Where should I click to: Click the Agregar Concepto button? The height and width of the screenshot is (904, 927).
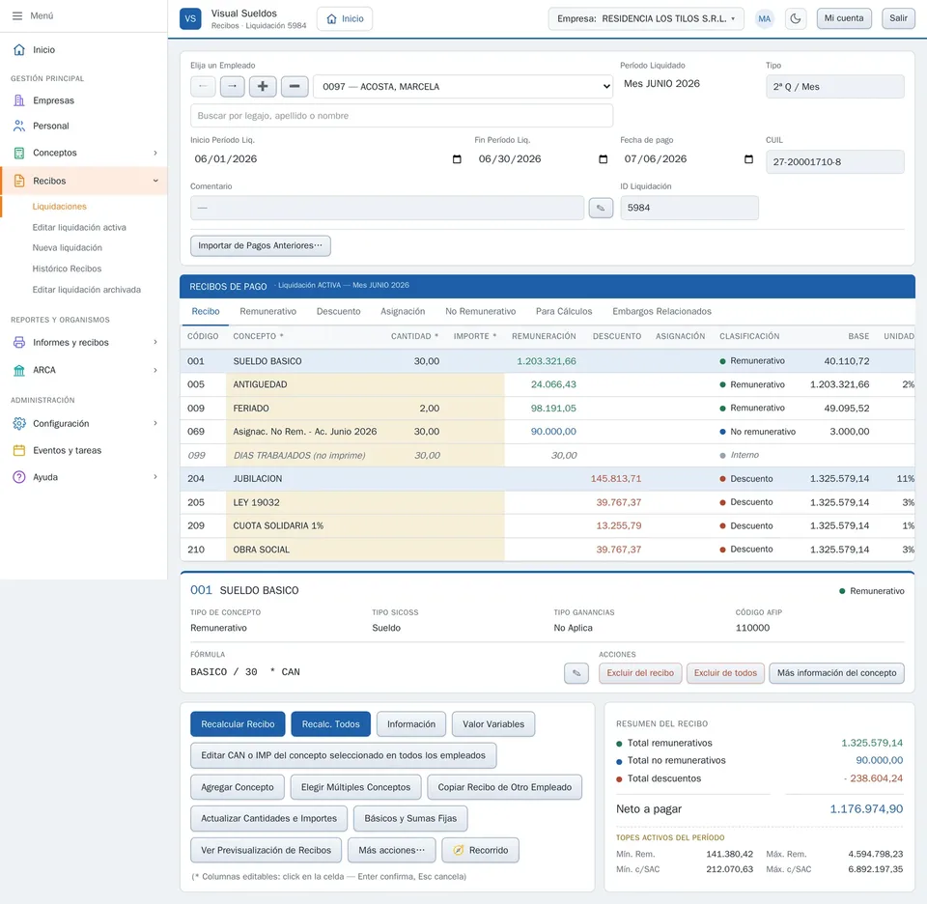(238, 787)
